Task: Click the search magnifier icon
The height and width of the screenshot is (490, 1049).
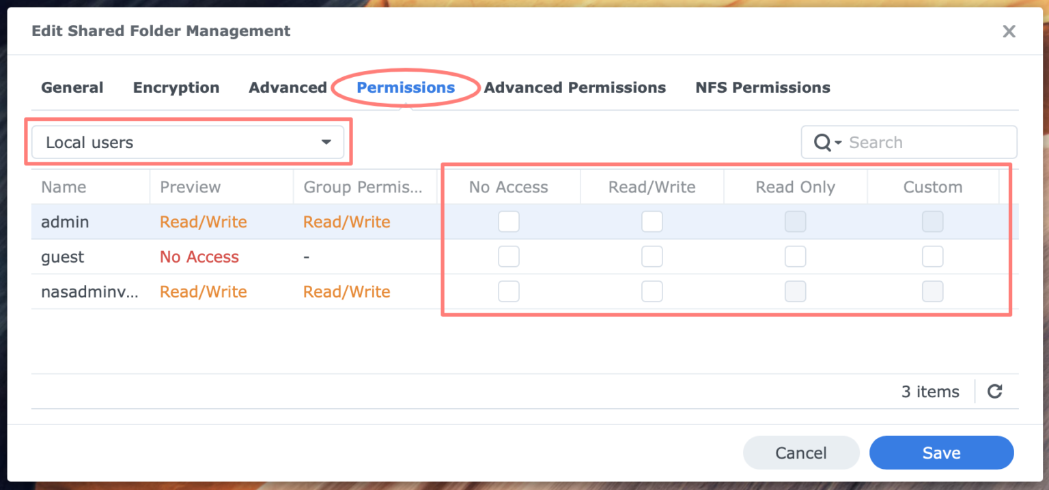Action: click(x=822, y=142)
